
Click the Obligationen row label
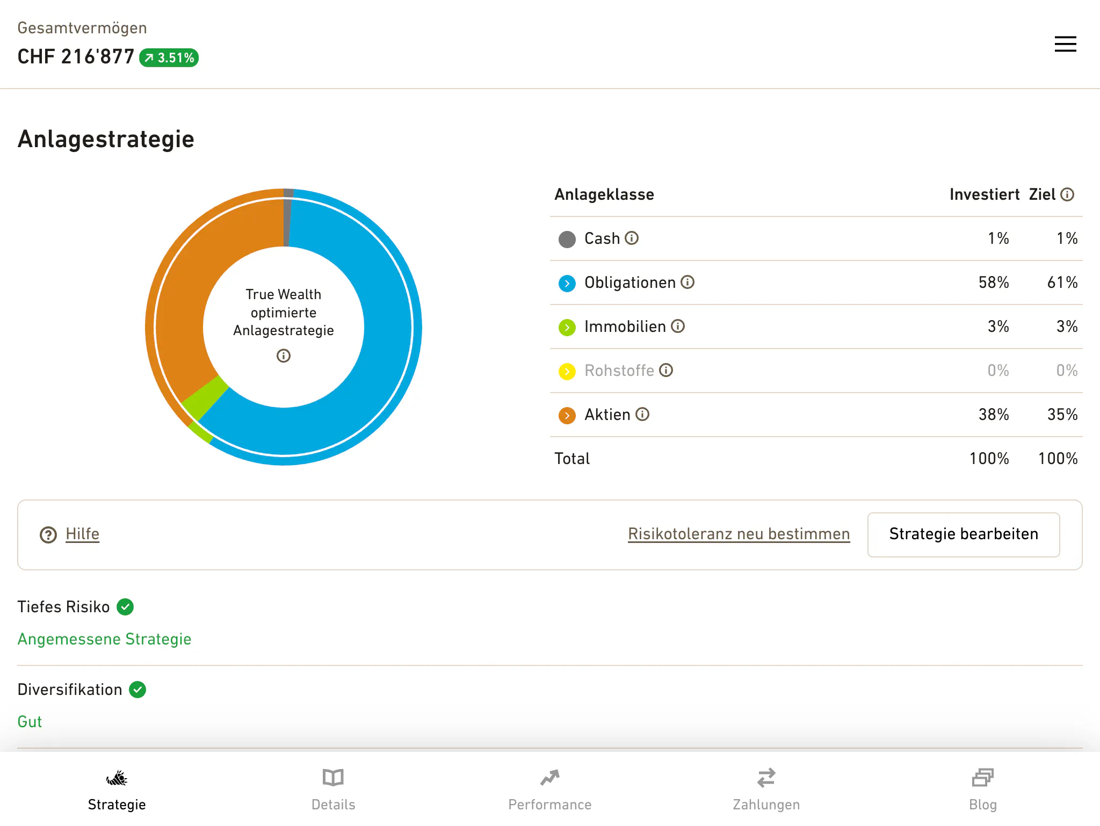point(629,282)
